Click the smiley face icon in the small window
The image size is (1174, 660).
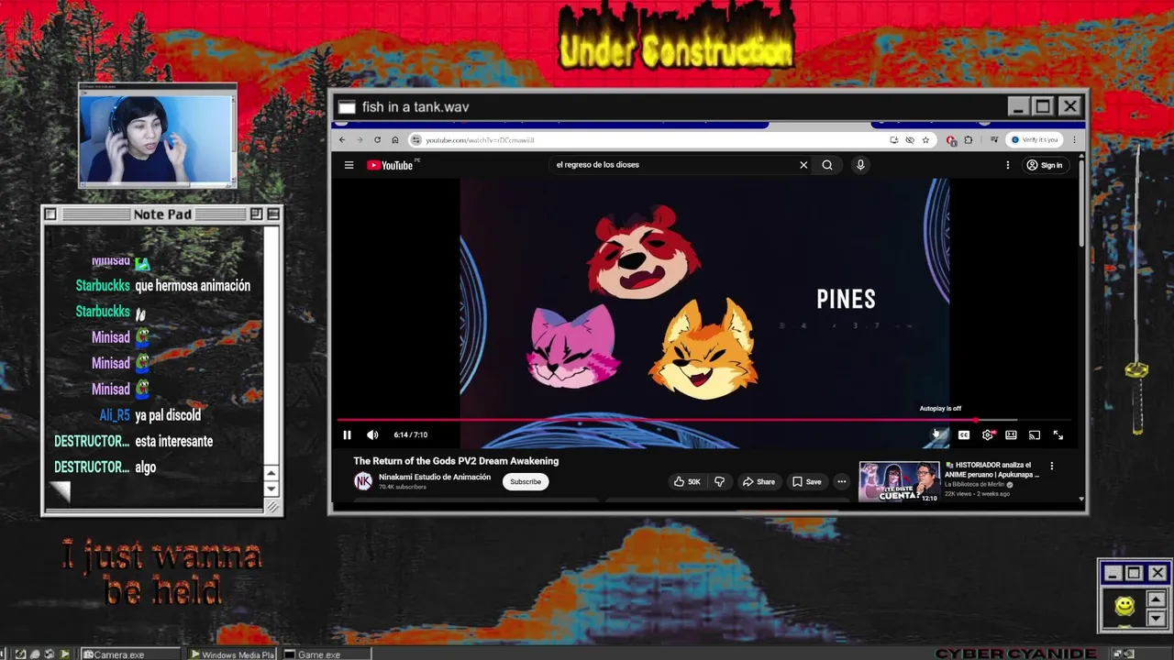tap(1124, 606)
